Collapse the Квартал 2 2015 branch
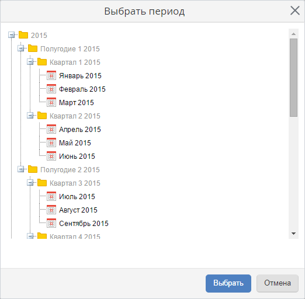Viewport: 305px width, 299px height. [x=30, y=116]
